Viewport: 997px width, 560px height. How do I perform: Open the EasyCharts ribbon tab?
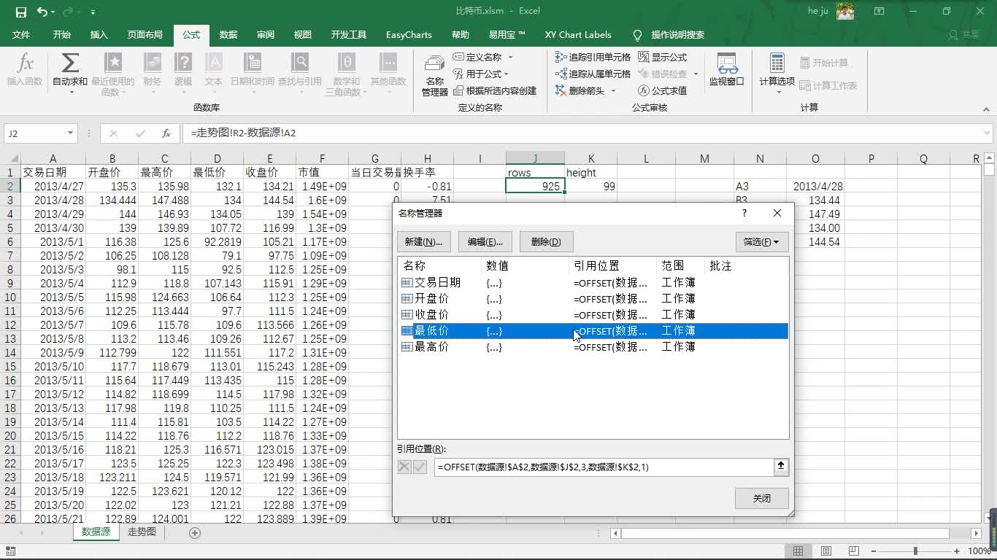(409, 34)
